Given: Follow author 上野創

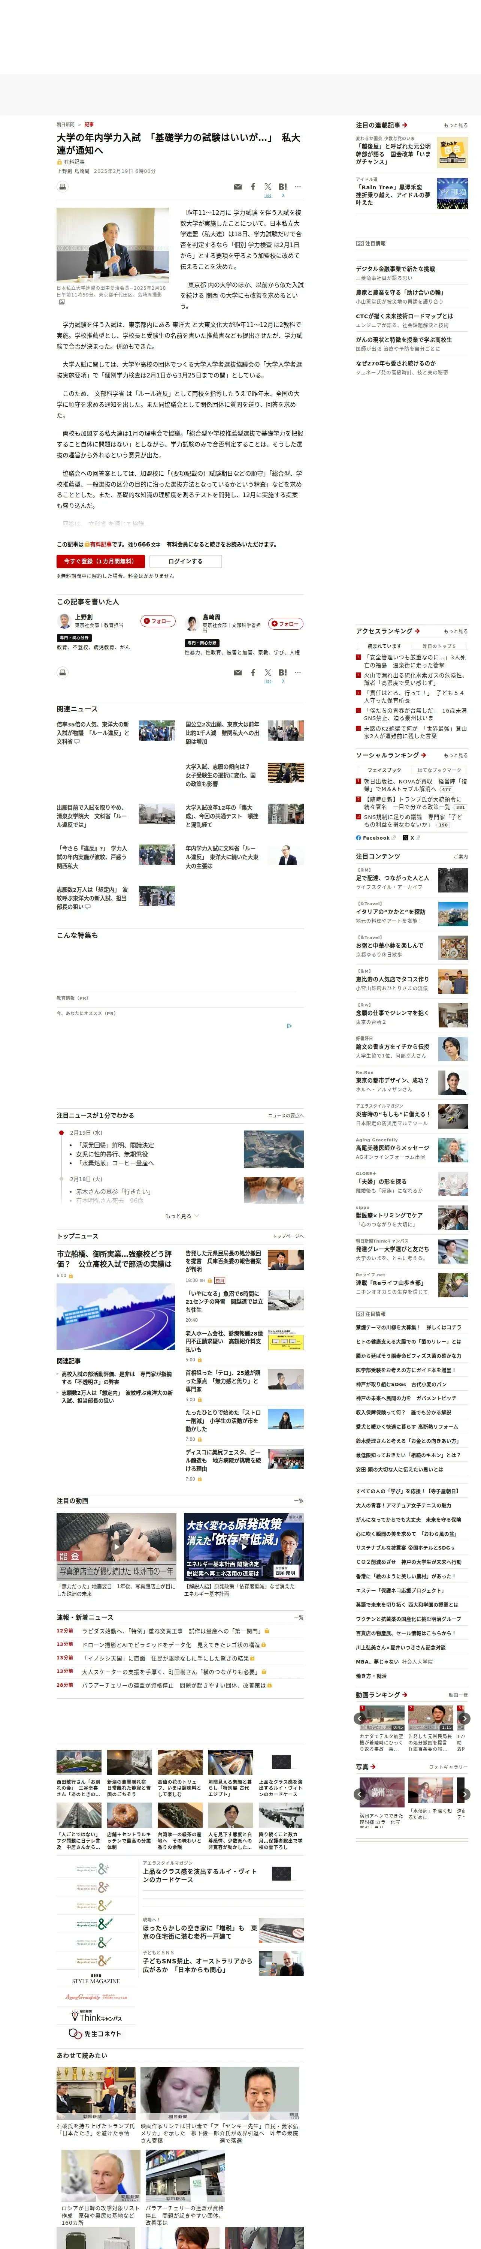Looking at the screenshot, I should pyautogui.click(x=158, y=621).
